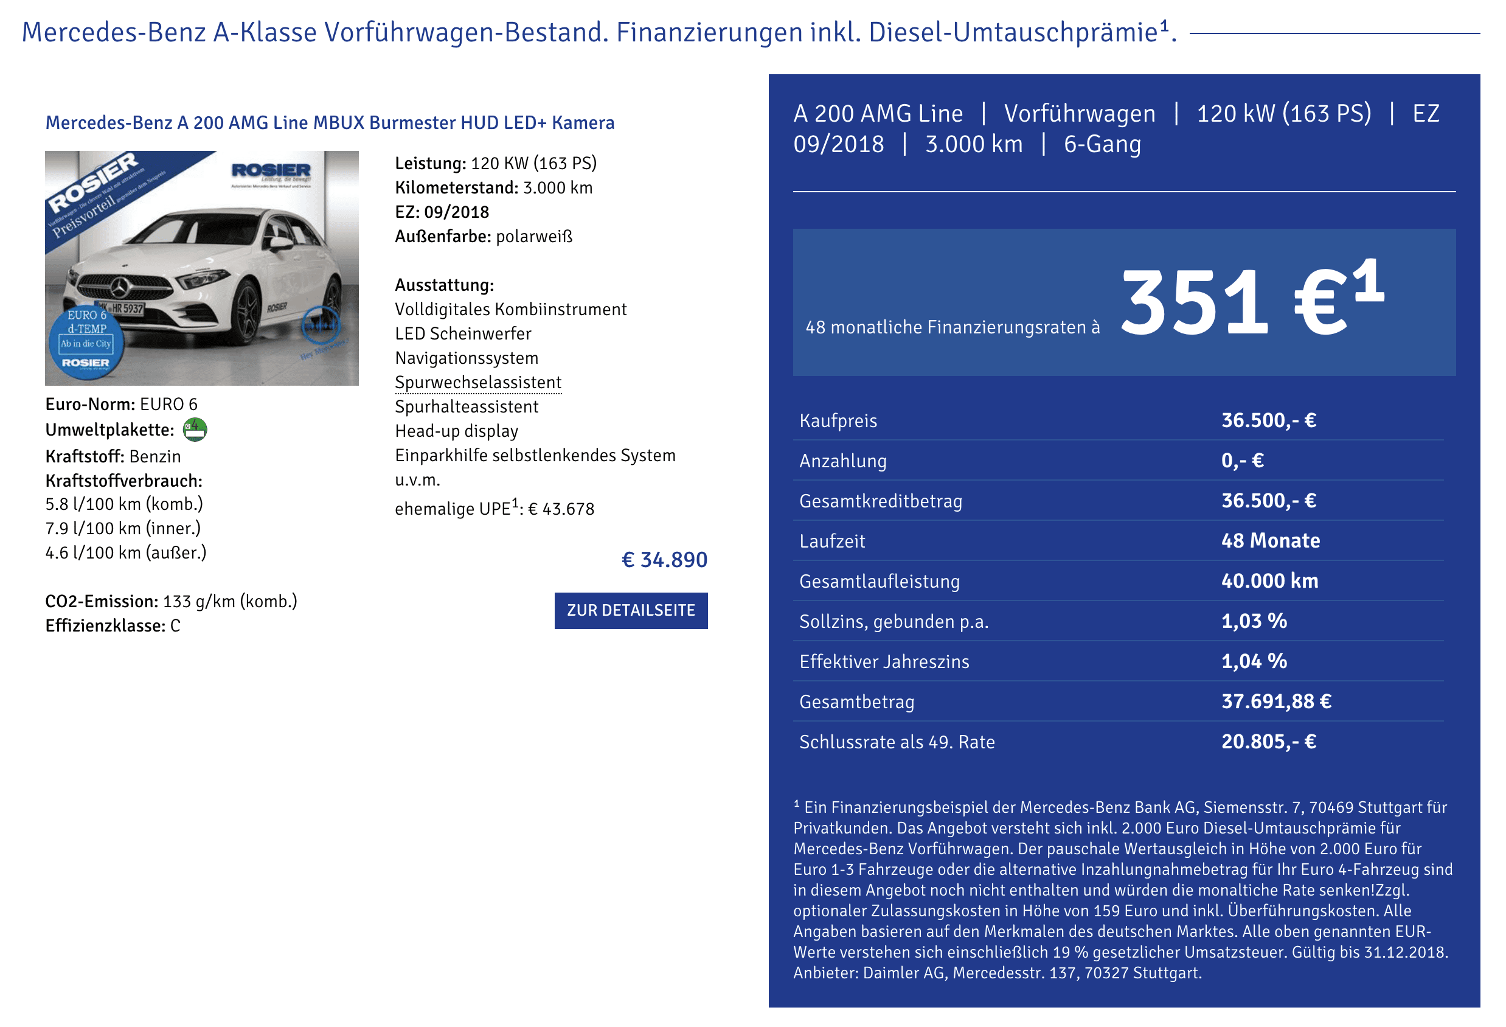This screenshot has width=1506, height=1027.
Task: Click the Leistung 120 KW (163 PS) line
Action: tap(496, 162)
